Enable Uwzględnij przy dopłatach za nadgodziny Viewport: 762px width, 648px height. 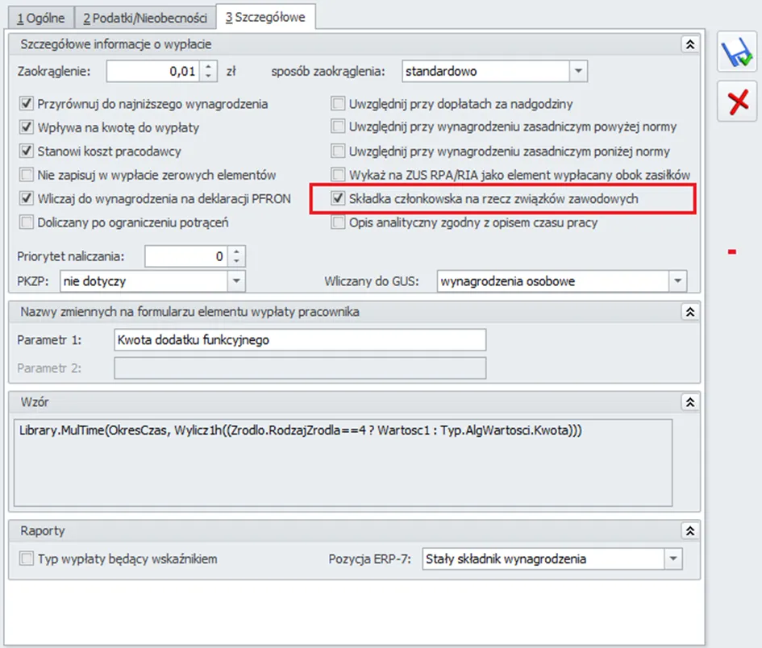pos(338,104)
